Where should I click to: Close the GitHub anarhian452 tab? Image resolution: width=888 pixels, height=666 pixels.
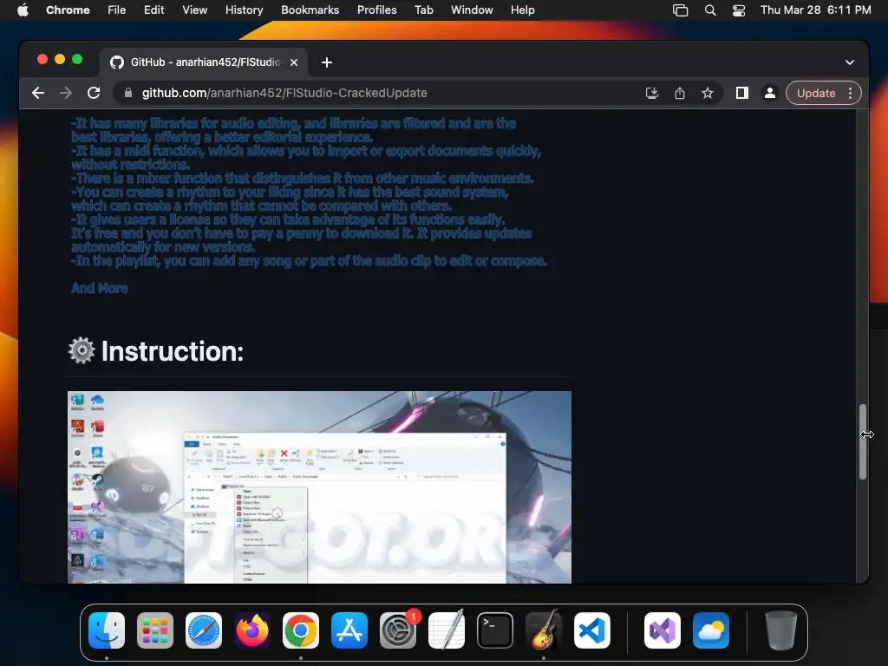point(294,62)
